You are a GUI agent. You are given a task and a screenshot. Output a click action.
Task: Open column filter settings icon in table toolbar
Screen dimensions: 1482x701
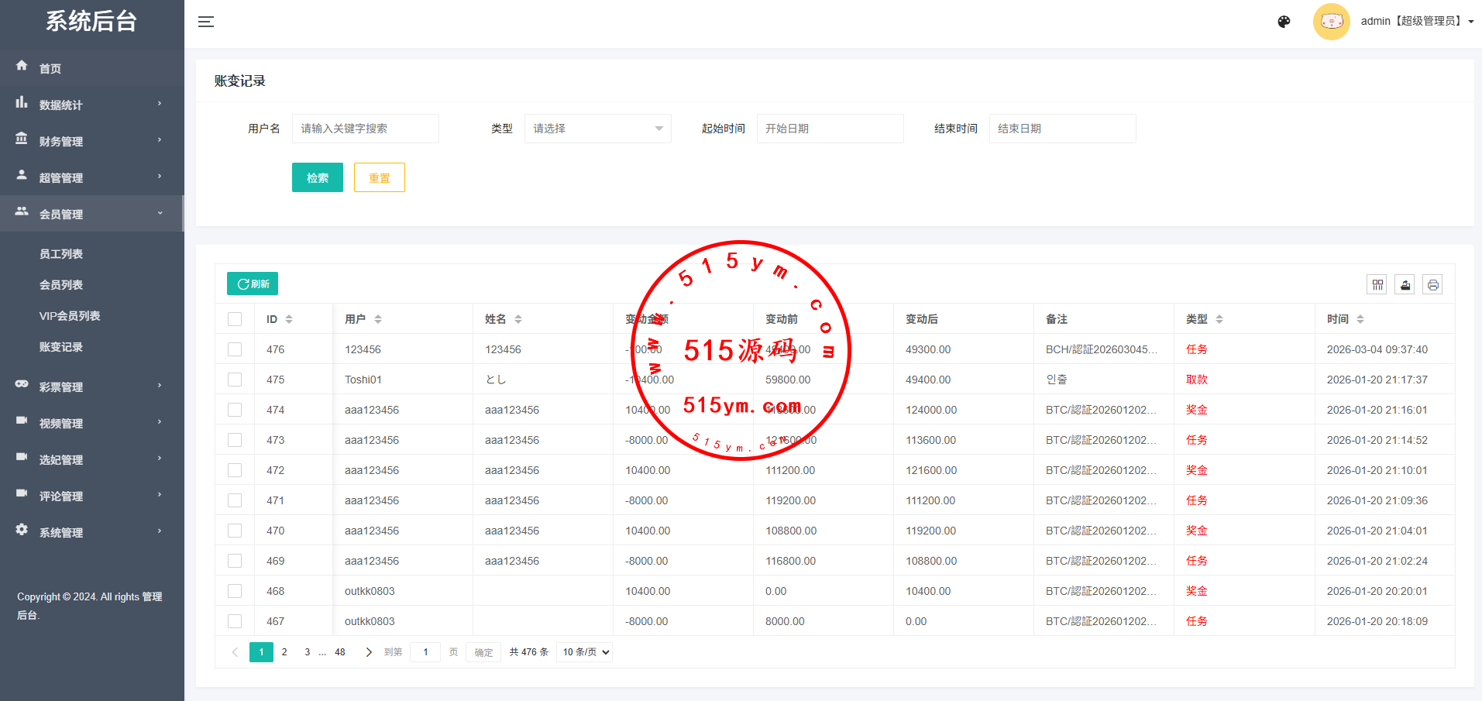1377,285
